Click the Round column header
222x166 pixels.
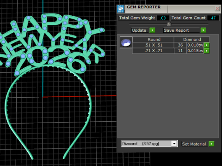153,40
